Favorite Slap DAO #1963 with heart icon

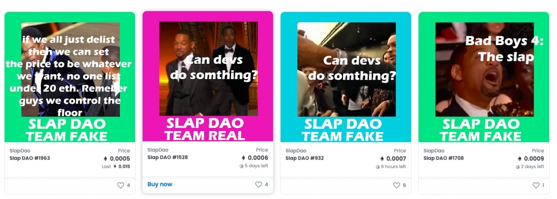121,185
